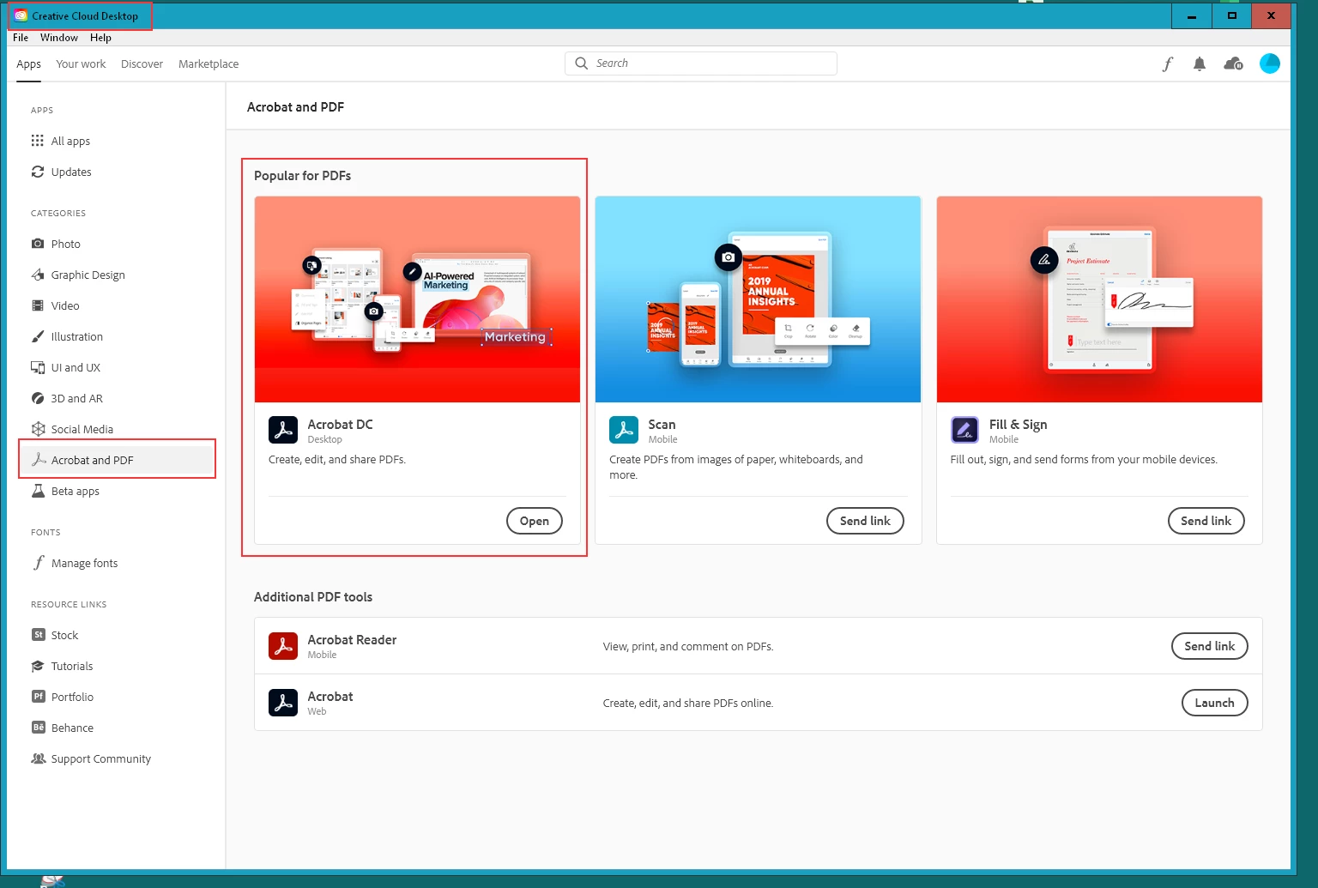Screen dimensions: 1318x888
Task: Open the Window menu
Action: point(59,38)
